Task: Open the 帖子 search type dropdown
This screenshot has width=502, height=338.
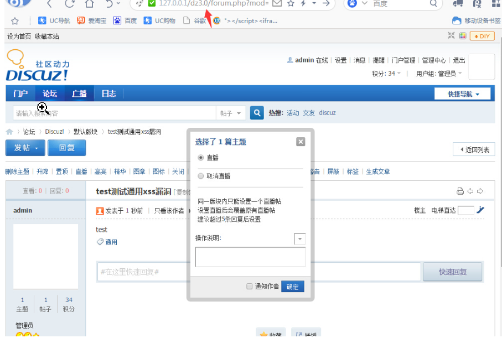Action: tap(230, 113)
